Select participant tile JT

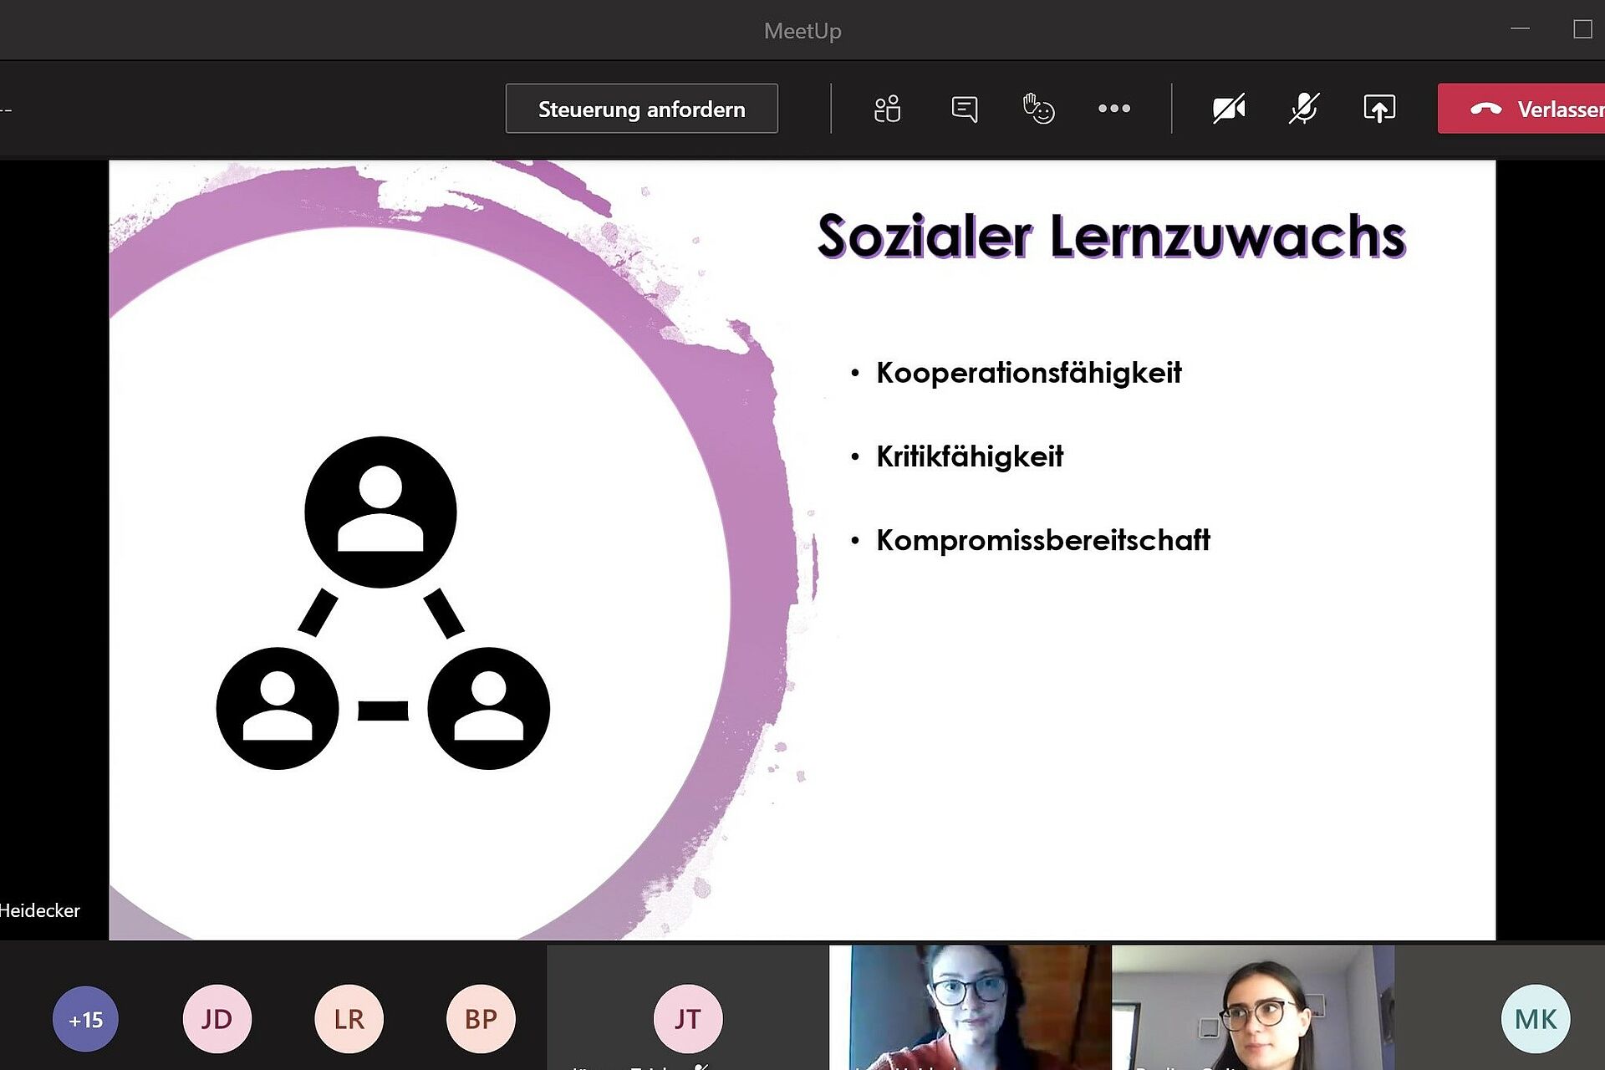click(x=687, y=1008)
